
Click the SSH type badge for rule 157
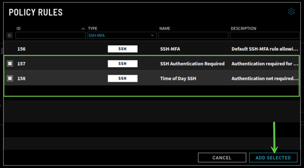122,63
